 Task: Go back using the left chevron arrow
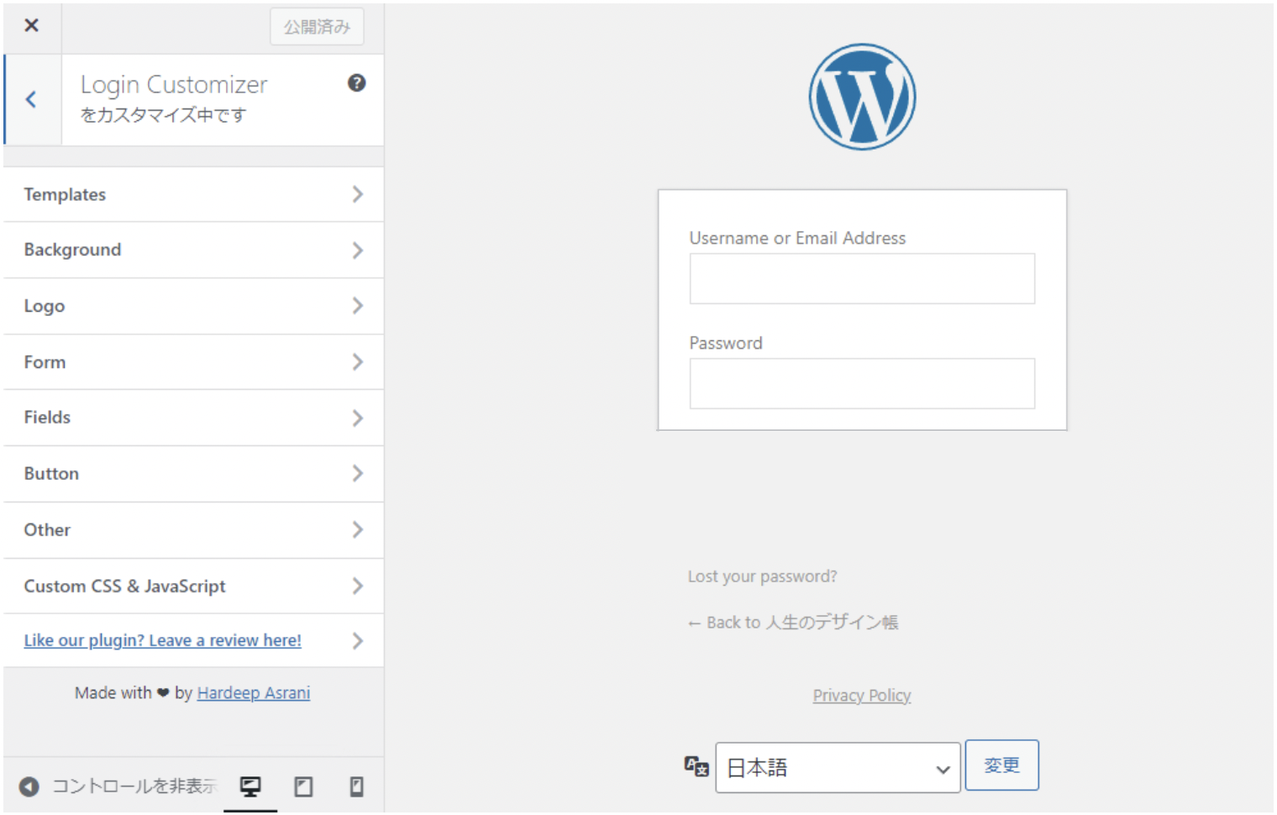click(31, 100)
